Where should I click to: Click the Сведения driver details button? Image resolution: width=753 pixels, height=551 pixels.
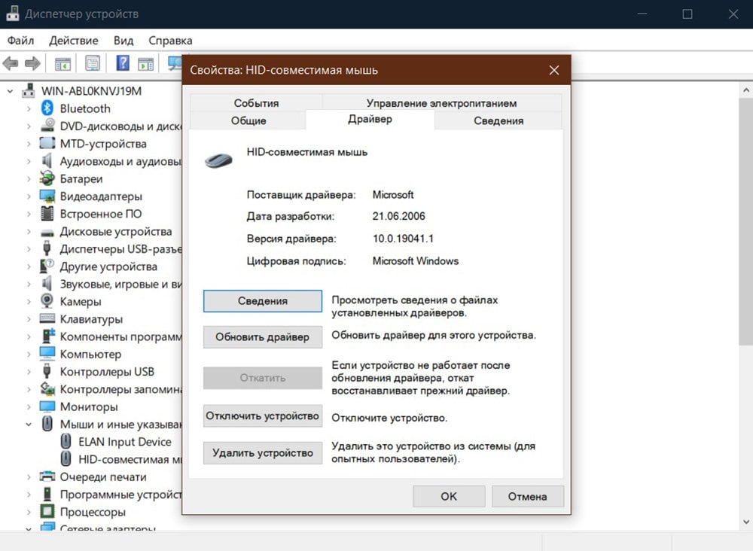coord(263,301)
